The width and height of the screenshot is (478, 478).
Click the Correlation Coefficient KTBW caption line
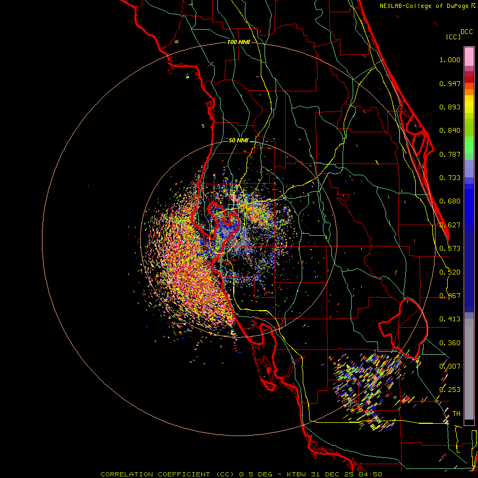[x=241, y=474]
